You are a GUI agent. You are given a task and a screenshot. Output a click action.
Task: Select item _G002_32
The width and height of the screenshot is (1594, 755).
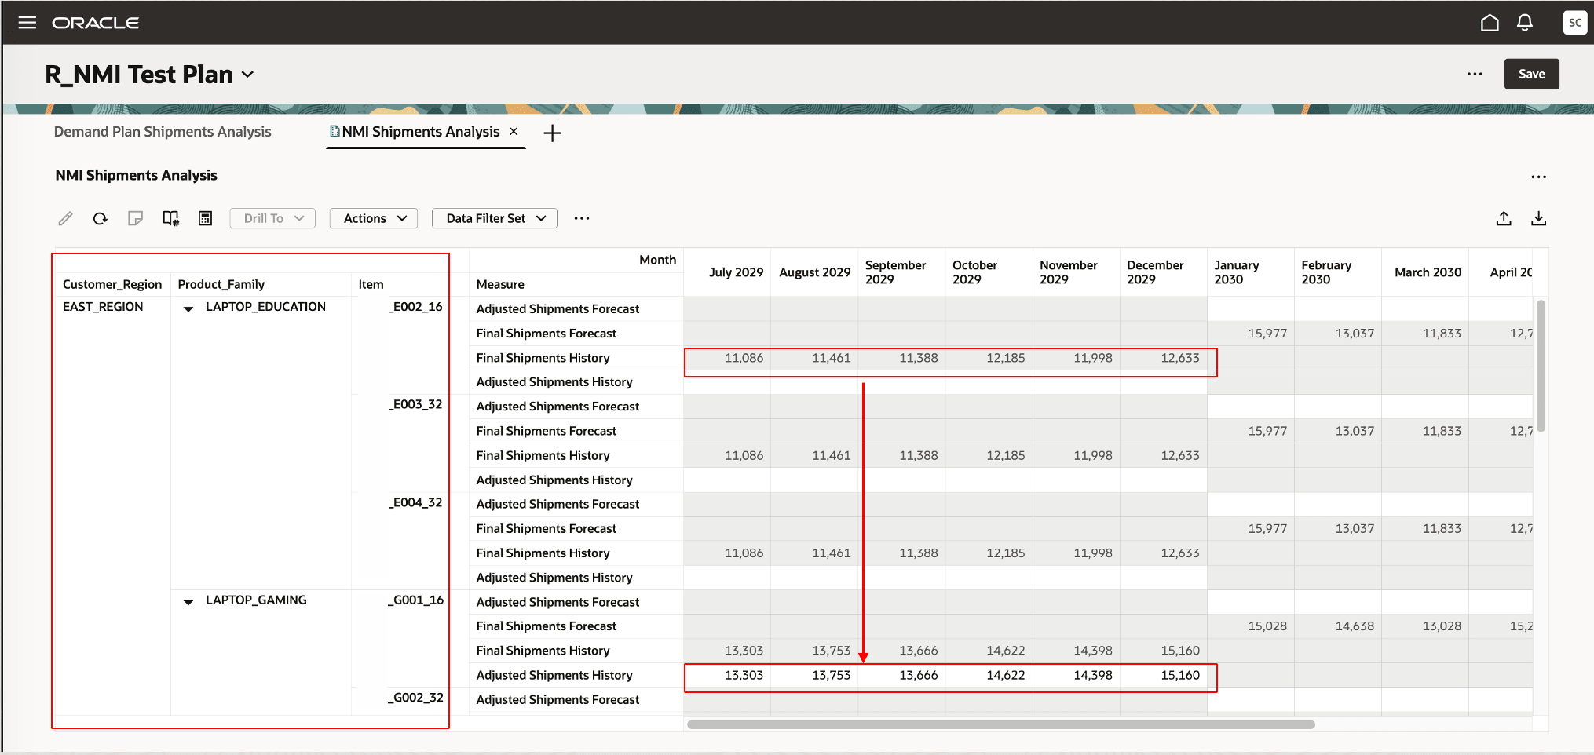point(415,698)
